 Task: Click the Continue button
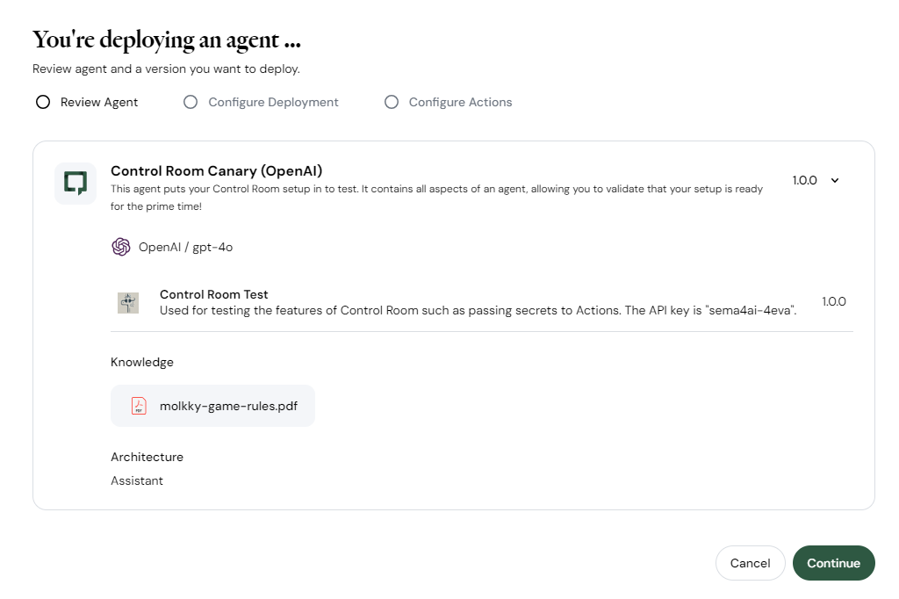pos(834,563)
